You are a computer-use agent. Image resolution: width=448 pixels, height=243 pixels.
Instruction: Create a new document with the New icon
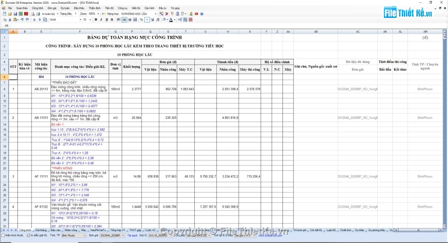pyautogui.click(x=4, y=14)
